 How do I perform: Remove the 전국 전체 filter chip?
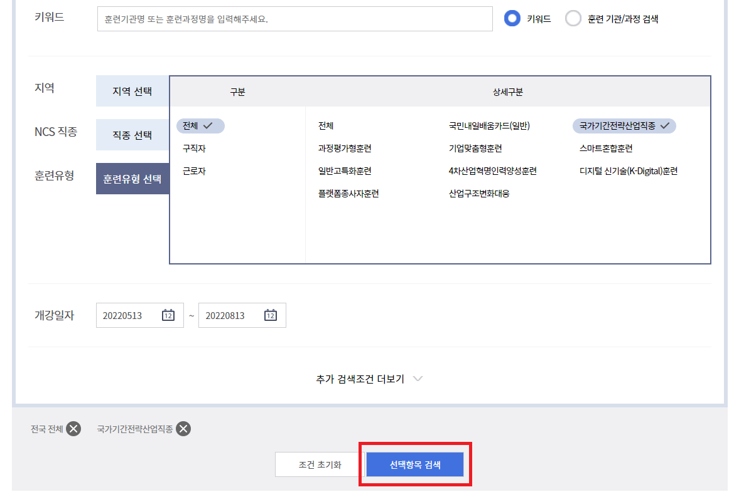click(74, 429)
